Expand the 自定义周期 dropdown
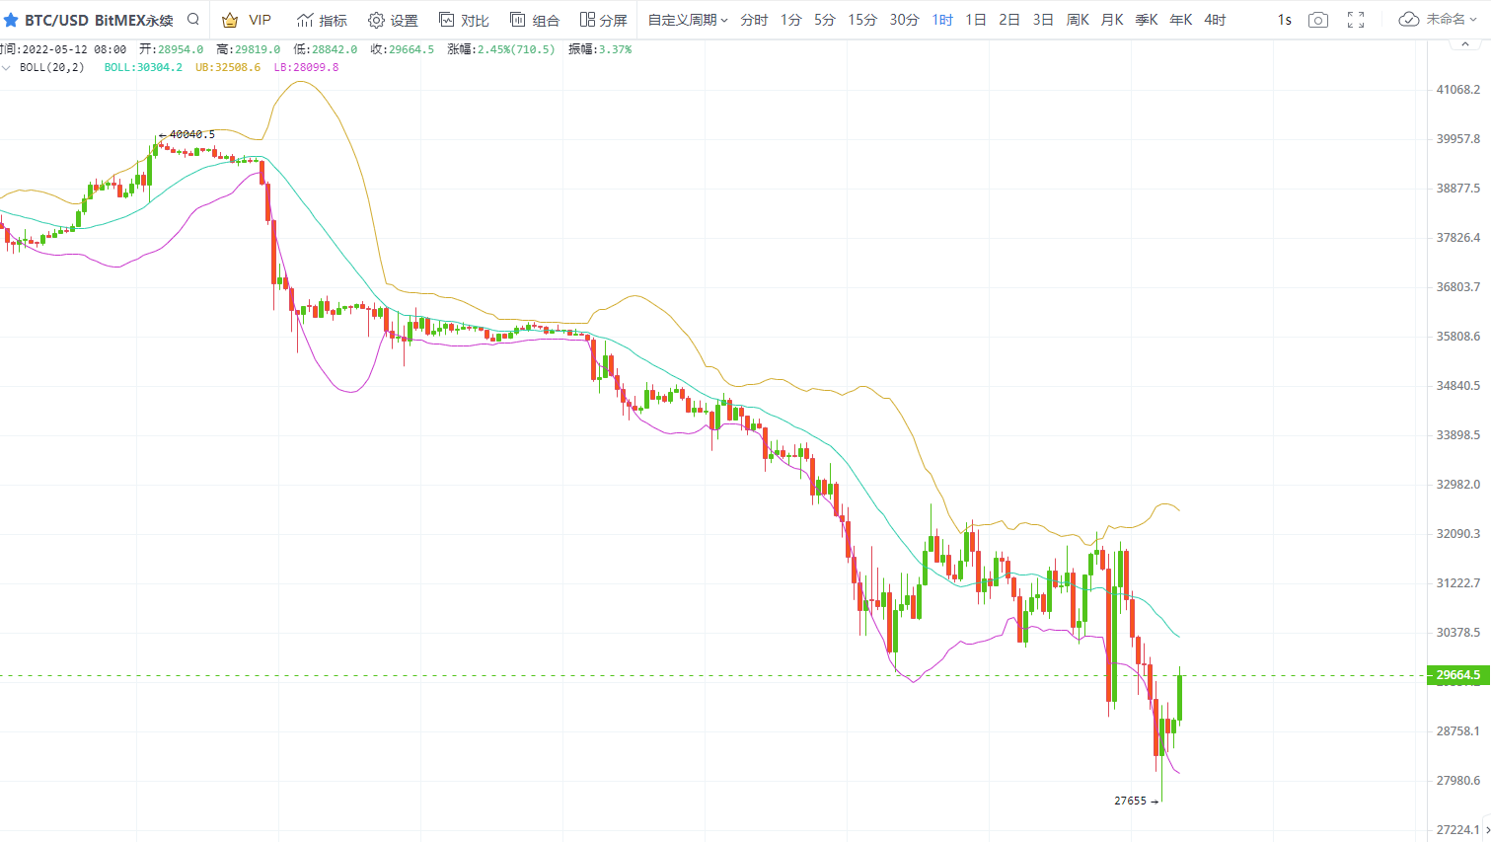This screenshot has width=1491, height=842. coord(687,20)
